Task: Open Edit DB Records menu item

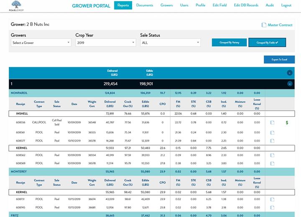Action: [246, 5]
